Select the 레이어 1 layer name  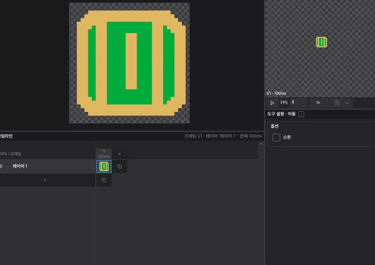20,166
